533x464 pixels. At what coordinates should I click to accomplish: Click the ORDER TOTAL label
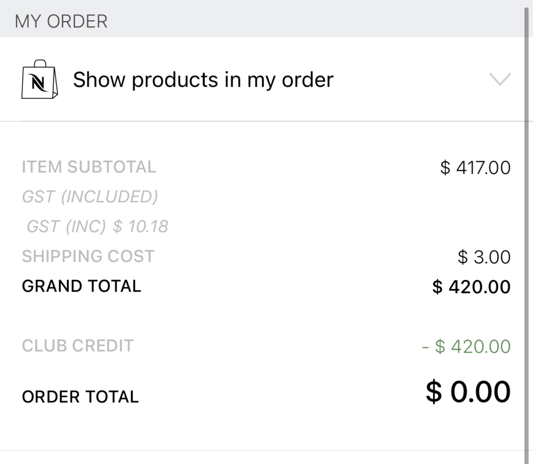point(80,397)
